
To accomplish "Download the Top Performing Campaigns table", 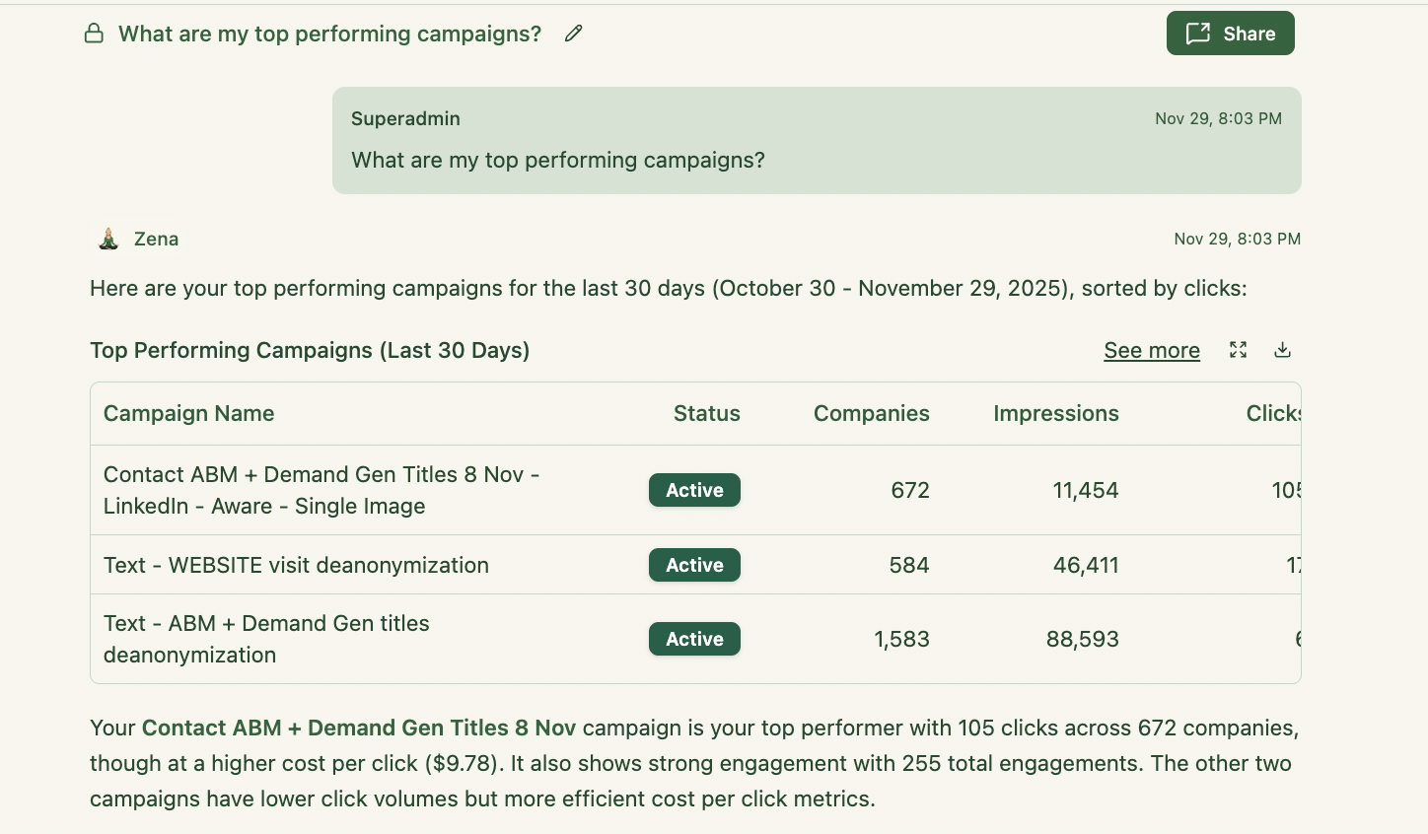I will (x=1282, y=350).
